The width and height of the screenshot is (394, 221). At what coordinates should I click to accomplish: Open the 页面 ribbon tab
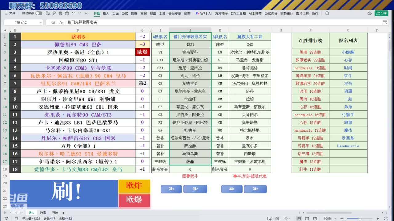(115, 14)
